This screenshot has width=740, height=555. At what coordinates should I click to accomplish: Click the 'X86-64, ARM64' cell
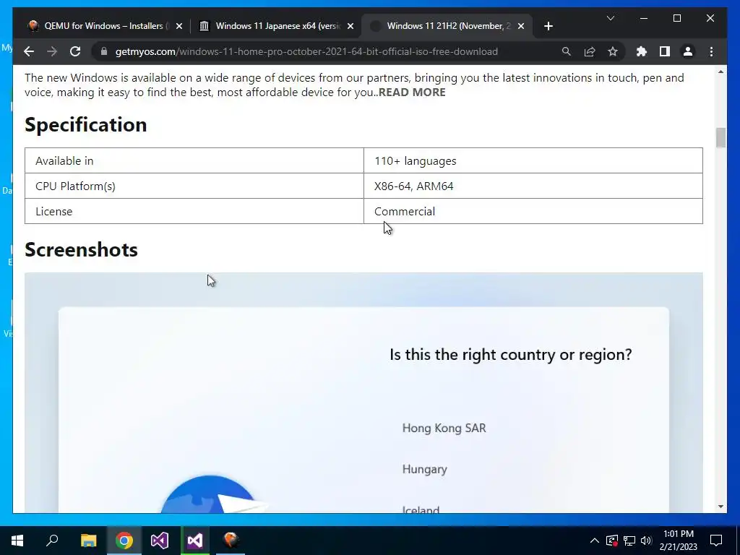point(533,186)
